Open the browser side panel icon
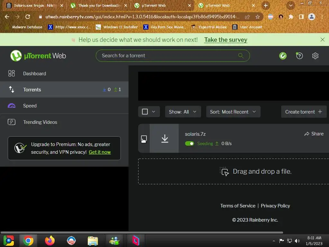 tap(301, 17)
